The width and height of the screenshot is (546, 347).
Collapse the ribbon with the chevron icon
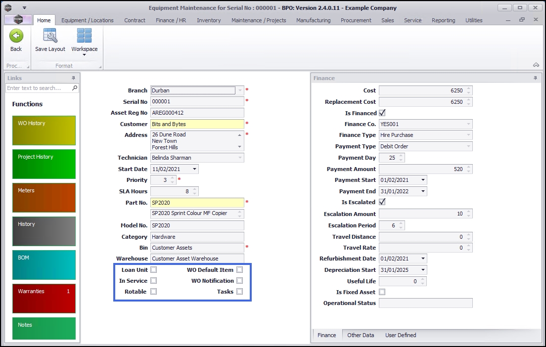536,65
